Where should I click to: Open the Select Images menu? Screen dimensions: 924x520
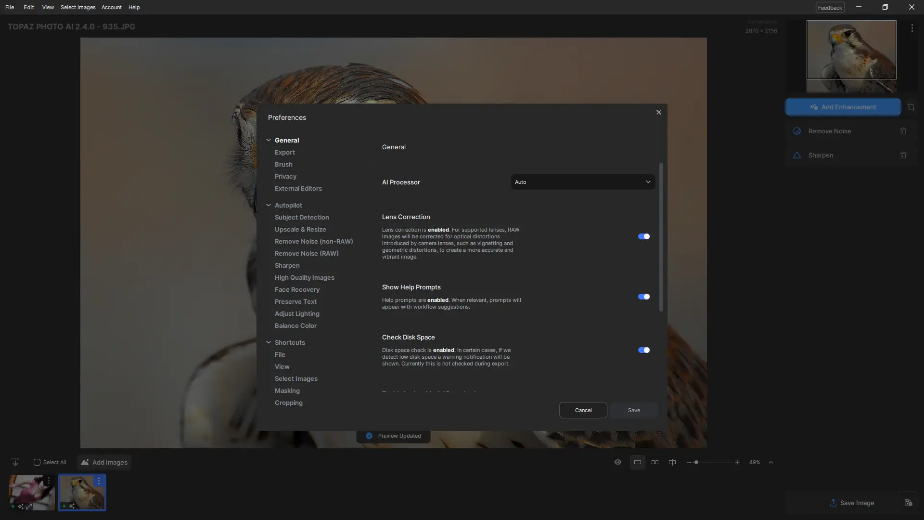78,7
